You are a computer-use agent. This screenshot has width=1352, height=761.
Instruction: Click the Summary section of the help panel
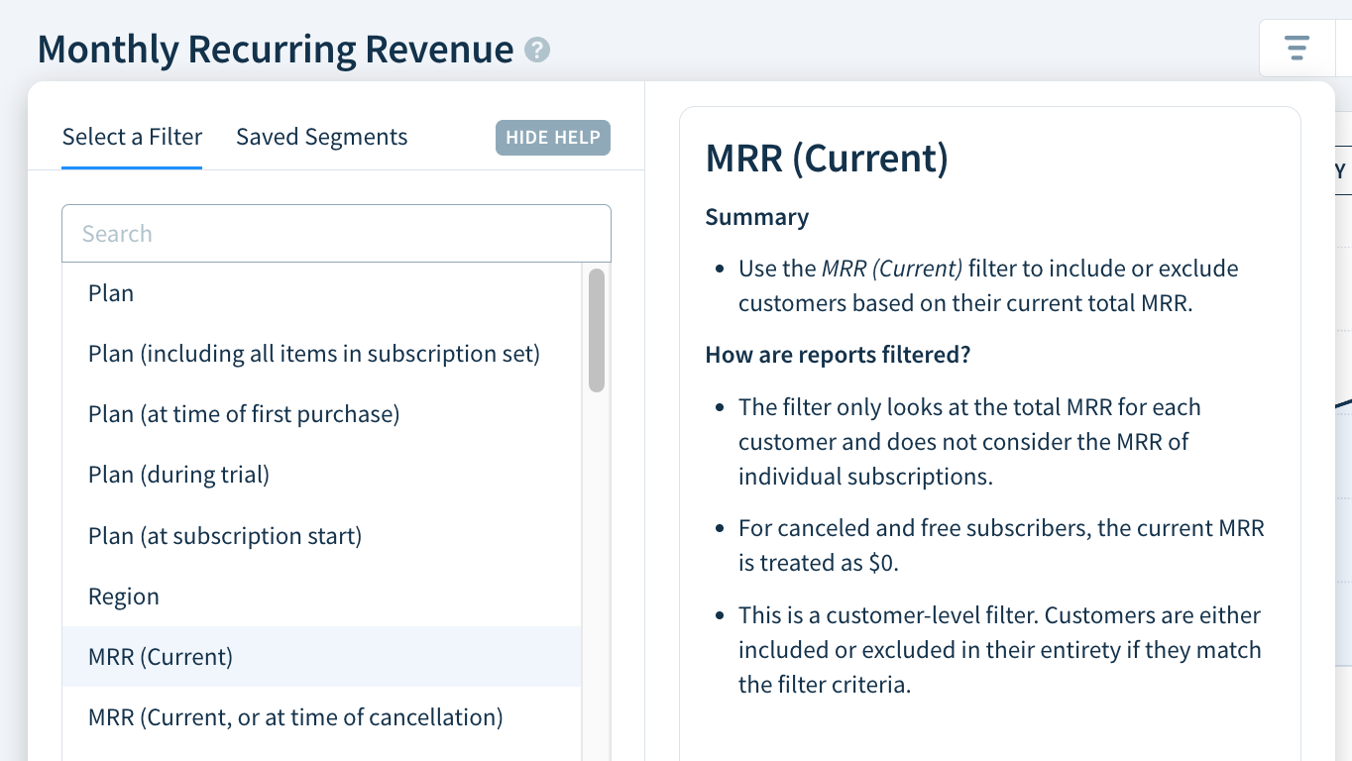[755, 216]
